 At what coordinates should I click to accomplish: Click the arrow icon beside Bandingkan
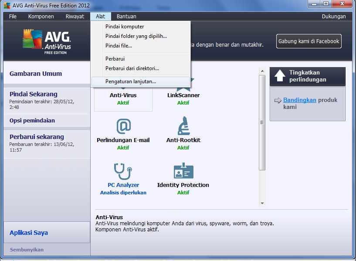pyautogui.click(x=278, y=100)
